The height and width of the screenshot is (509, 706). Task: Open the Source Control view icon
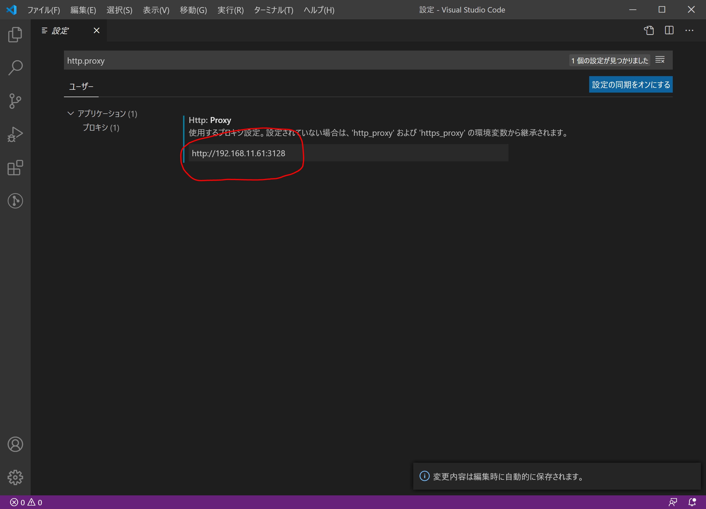(x=15, y=101)
